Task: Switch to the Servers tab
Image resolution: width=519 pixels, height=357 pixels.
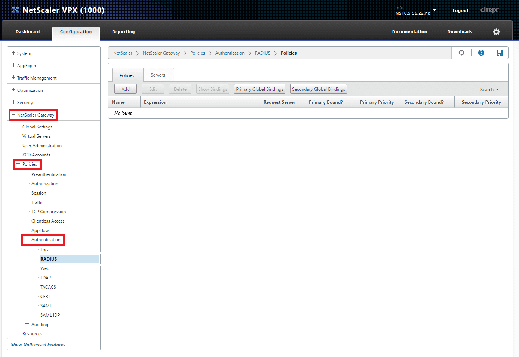Action: [158, 75]
